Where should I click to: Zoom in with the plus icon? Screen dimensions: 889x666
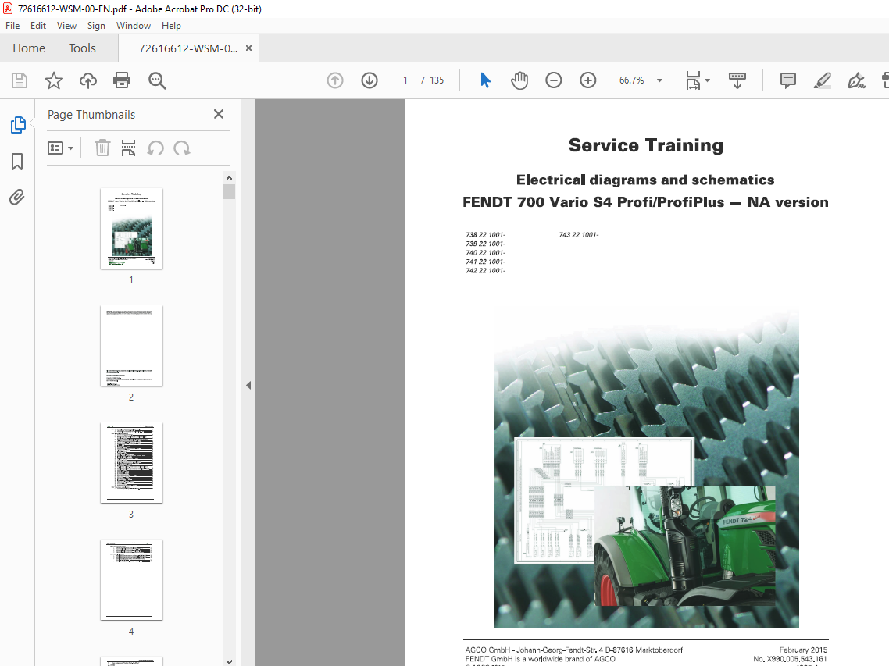click(588, 80)
